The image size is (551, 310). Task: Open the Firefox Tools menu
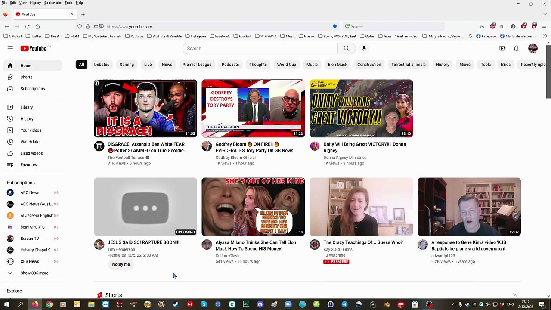coord(68,3)
